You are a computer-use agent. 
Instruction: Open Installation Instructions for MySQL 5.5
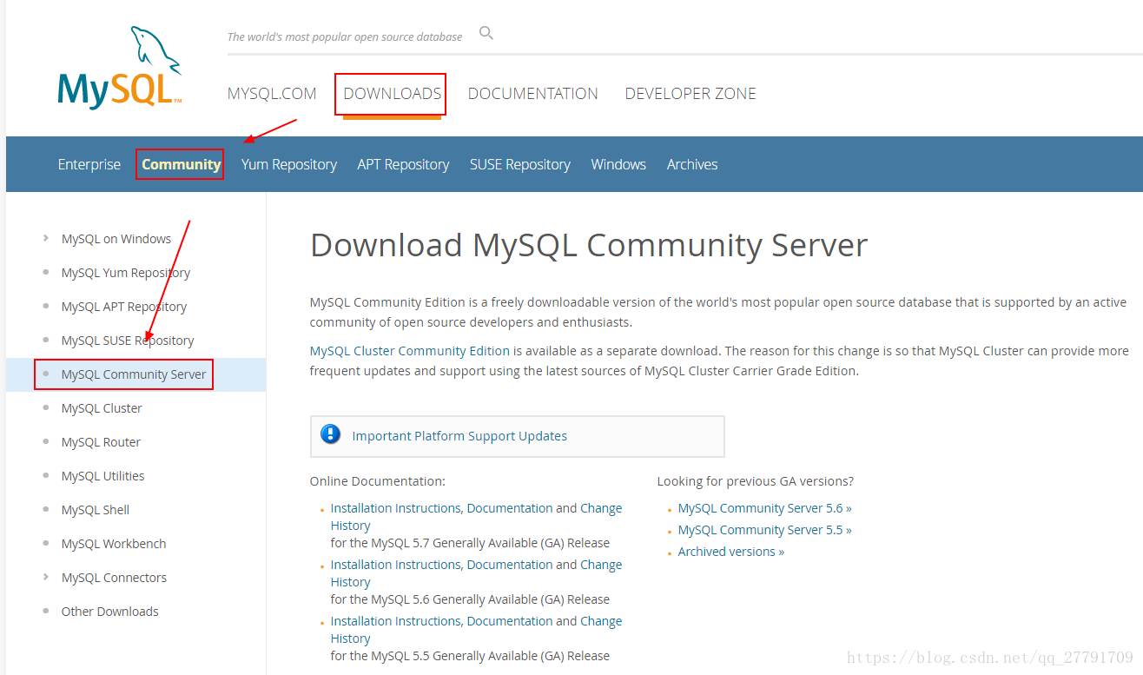click(397, 621)
